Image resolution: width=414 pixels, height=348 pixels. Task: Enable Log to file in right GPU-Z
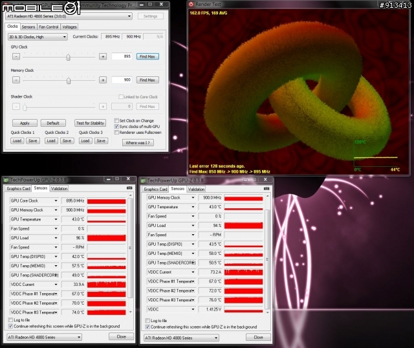click(147, 321)
